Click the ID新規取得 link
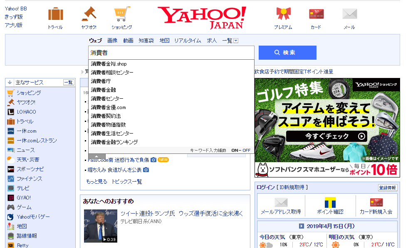This screenshot has width=408, height=248. tap(292, 187)
